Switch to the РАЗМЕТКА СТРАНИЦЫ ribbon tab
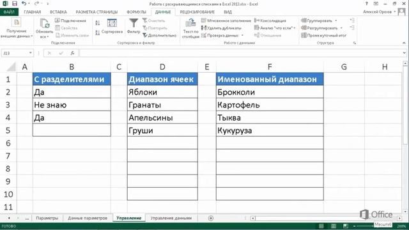This screenshot has height=230, width=409. [96, 12]
